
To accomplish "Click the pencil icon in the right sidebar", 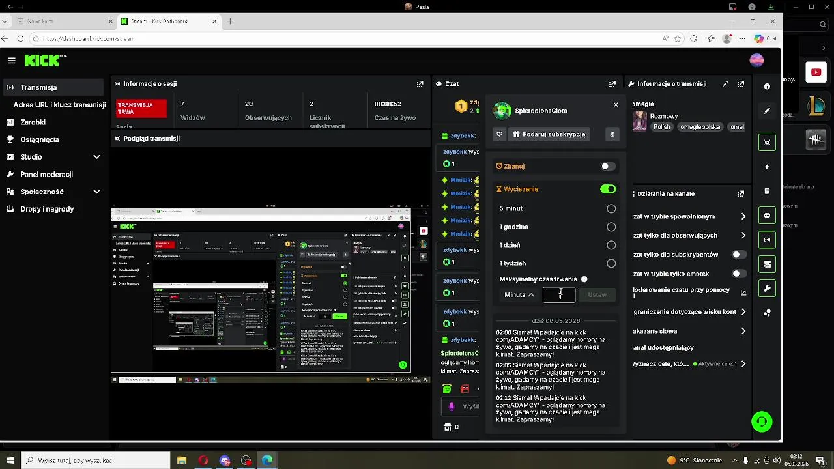I will point(767,111).
